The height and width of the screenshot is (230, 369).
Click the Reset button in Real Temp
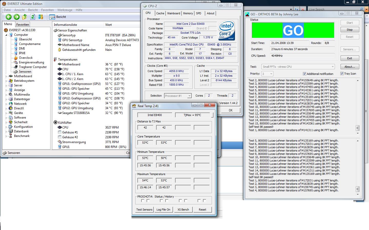[202, 210]
